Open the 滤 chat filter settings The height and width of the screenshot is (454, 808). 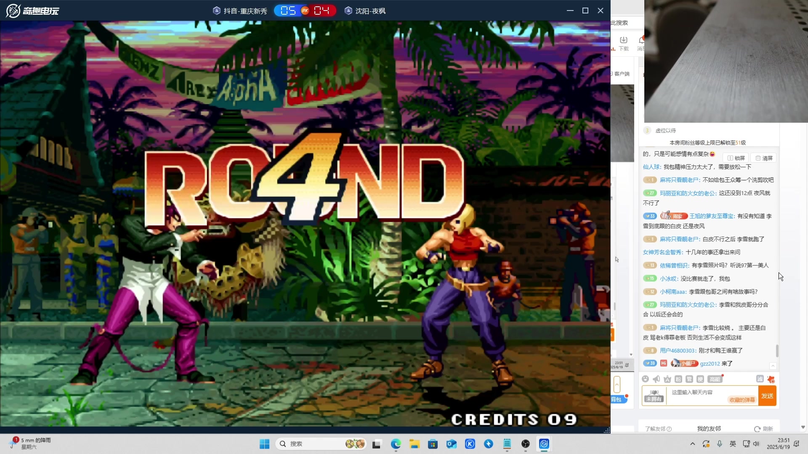click(760, 379)
